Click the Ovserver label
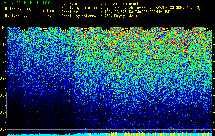Screen dimensions: 215x136 [x=69, y=4]
